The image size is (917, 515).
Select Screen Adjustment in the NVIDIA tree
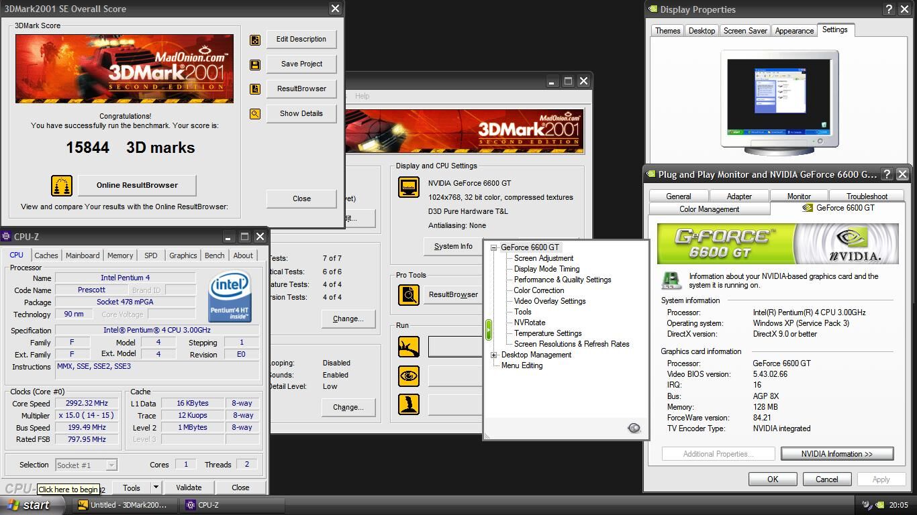pyautogui.click(x=544, y=258)
